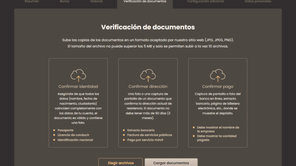Select the Confirmar pago heading

click(218, 87)
